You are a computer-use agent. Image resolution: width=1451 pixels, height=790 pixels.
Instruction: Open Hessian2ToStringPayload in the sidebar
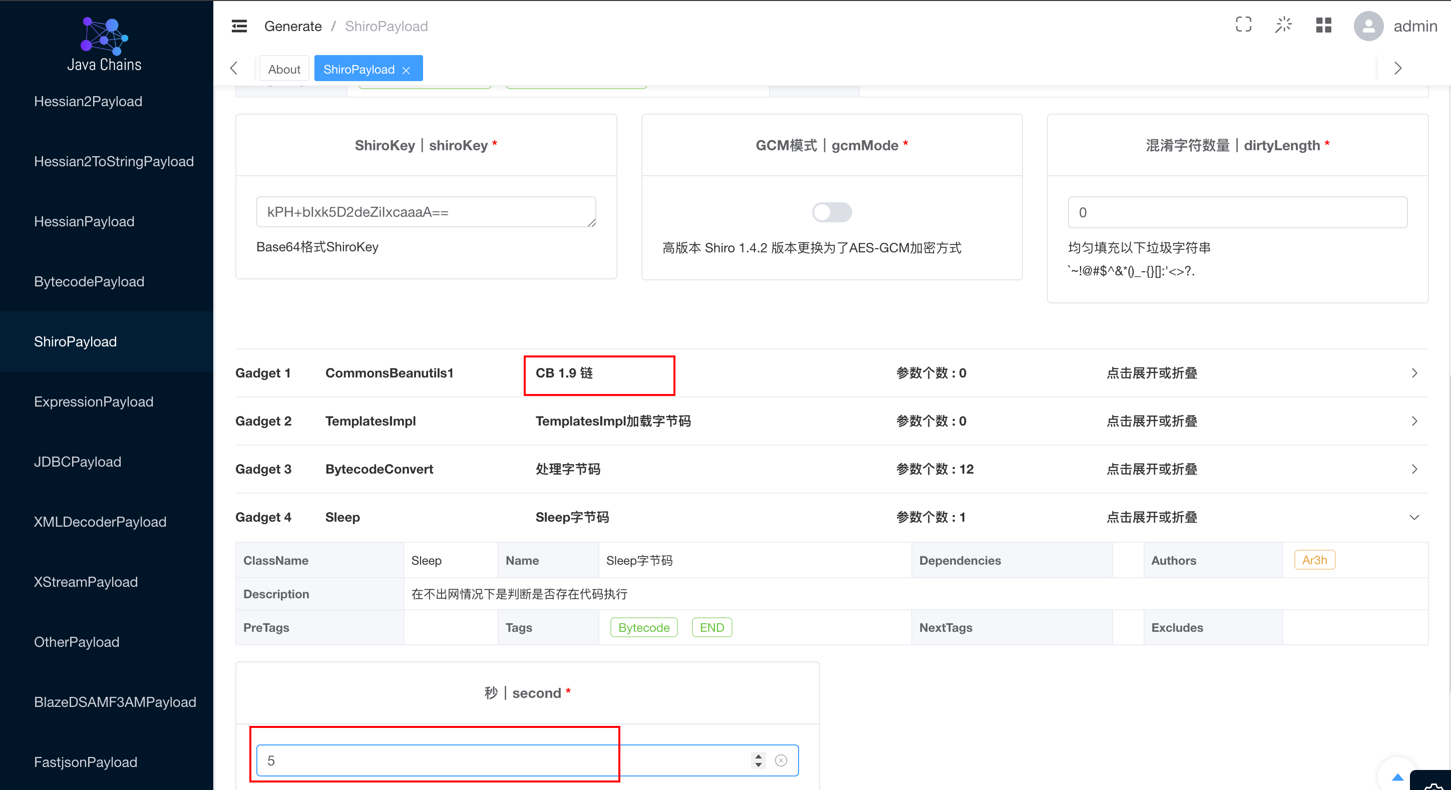(x=107, y=161)
